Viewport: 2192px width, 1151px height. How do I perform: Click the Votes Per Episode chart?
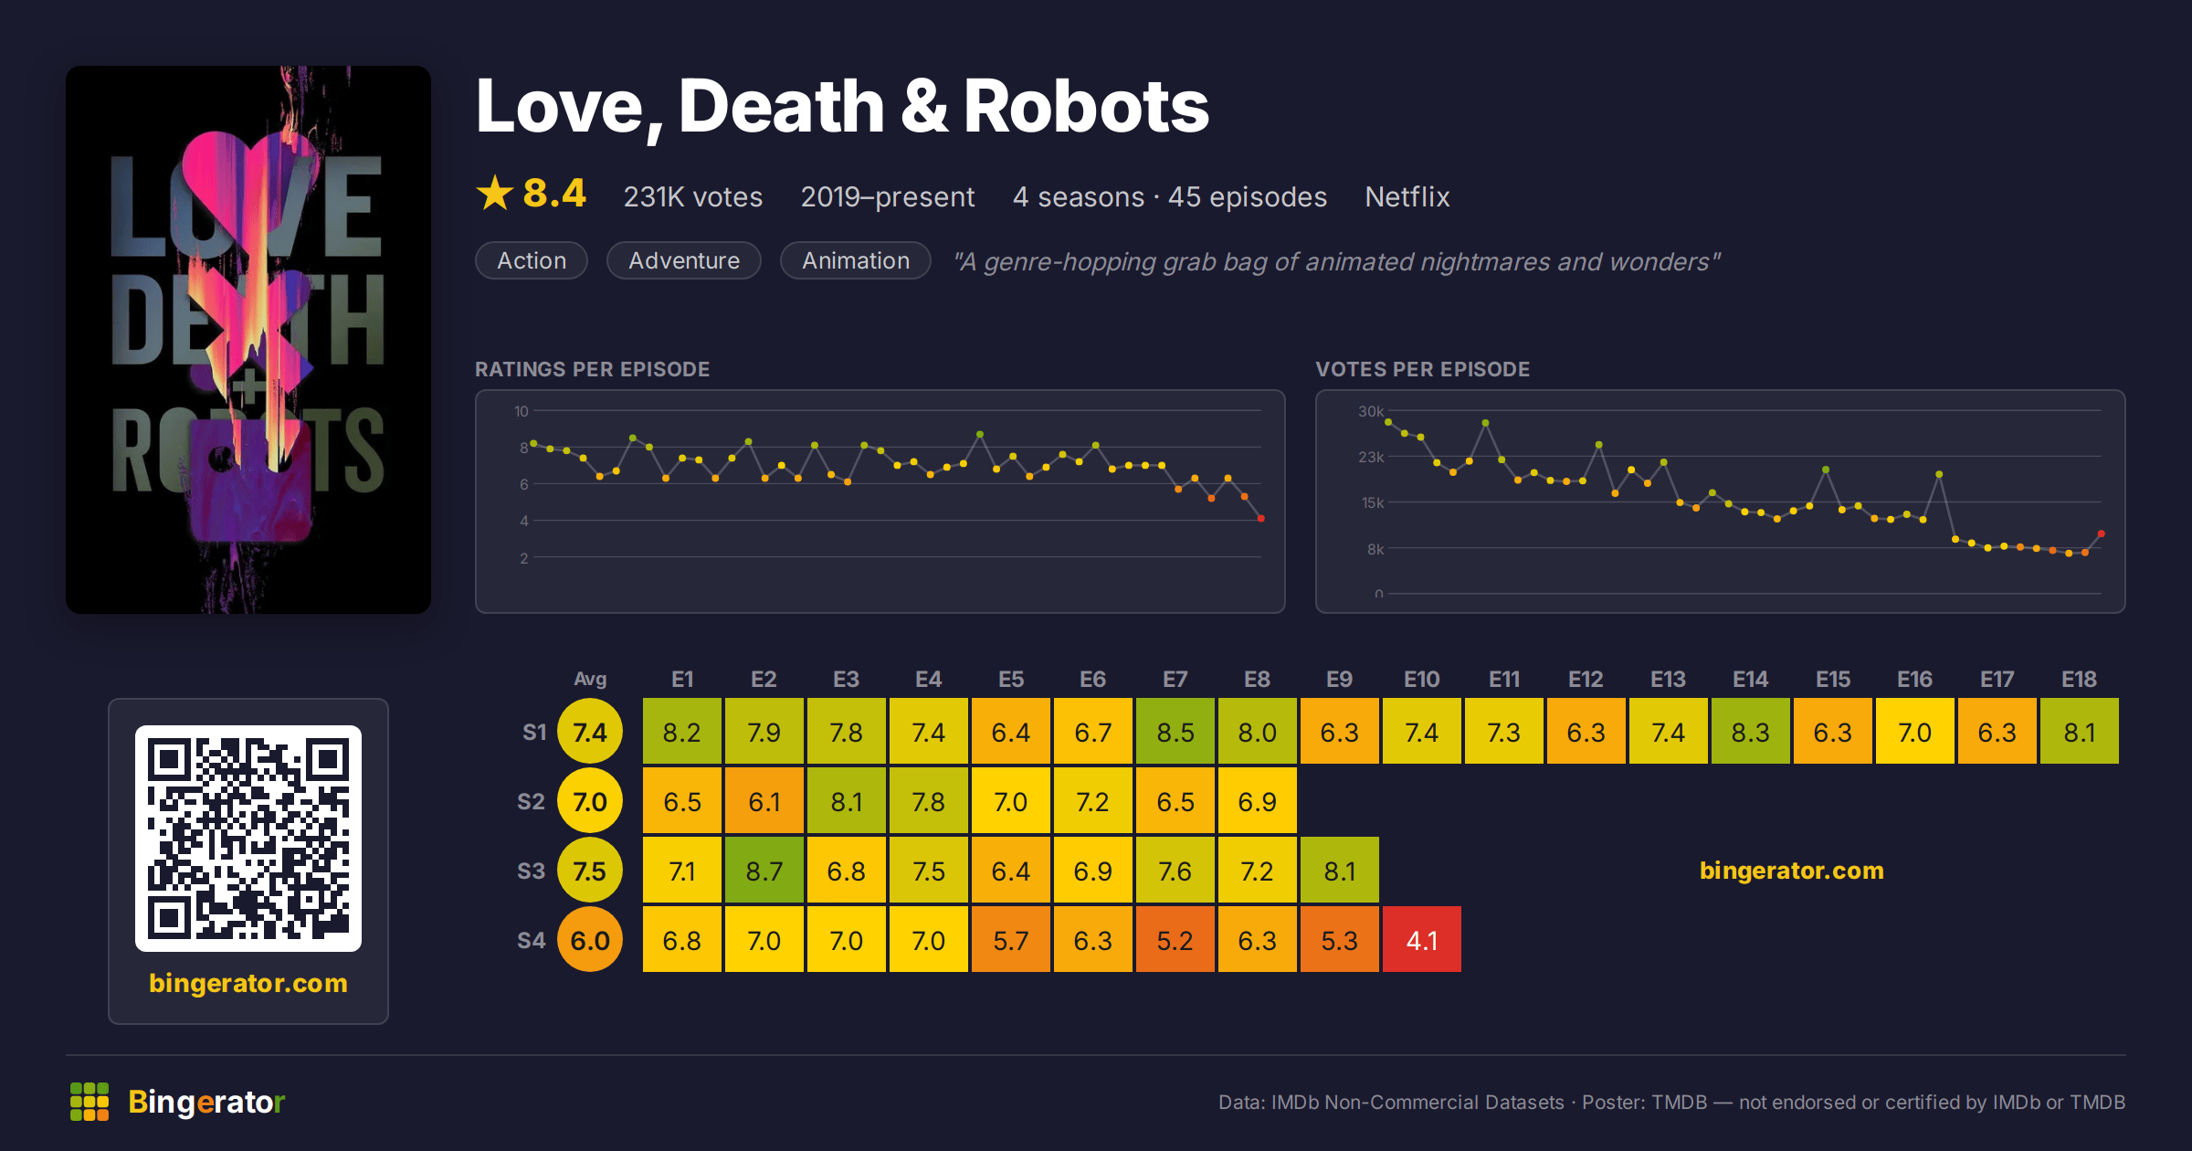[x=1721, y=502]
